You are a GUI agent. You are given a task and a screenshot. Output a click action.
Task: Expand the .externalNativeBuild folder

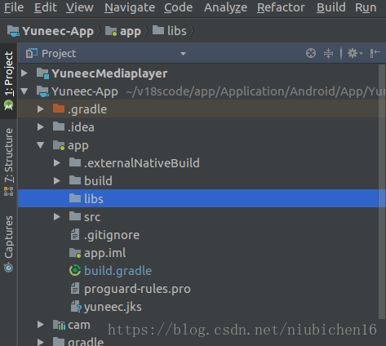click(57, 163)
